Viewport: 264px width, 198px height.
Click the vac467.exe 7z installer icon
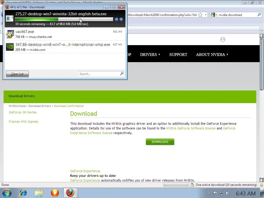click(x=10, y=34)
